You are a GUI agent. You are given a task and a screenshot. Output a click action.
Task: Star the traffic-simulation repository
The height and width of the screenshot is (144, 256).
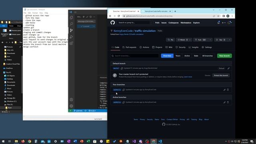(220, 40)
